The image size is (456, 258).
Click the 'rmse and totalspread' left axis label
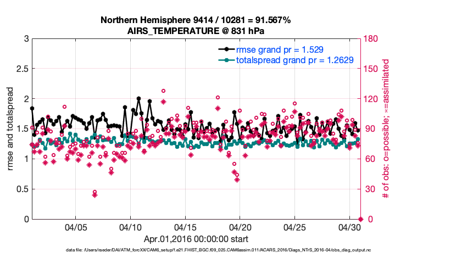point(11,129)
